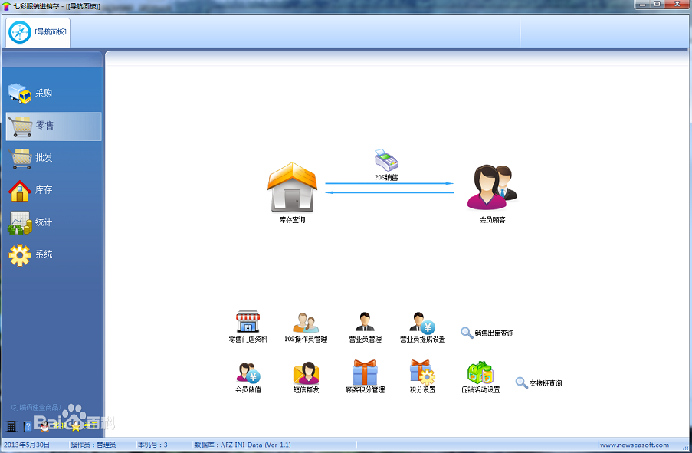This screenshot has height=453, width=692.
Task: Open POS操作员管理 management icon
Action: [305, 325]
